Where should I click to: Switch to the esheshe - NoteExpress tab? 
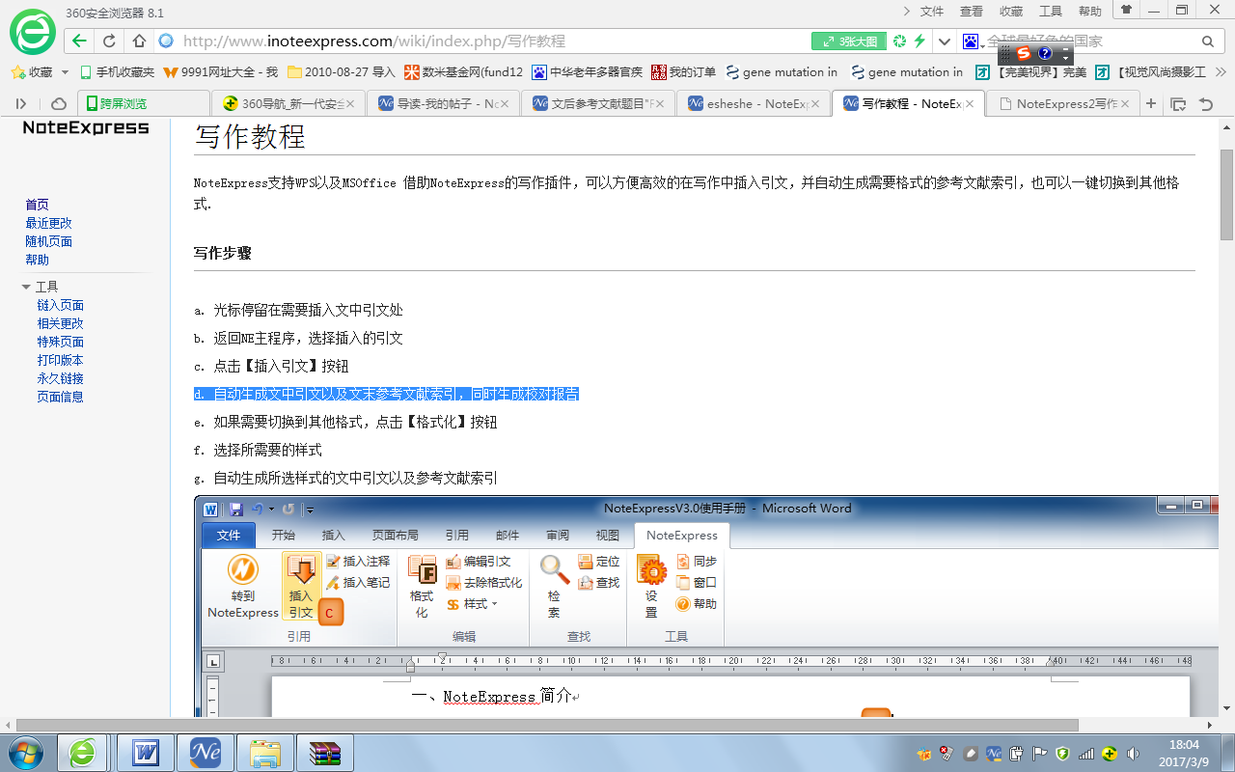[x=753, y=103]
